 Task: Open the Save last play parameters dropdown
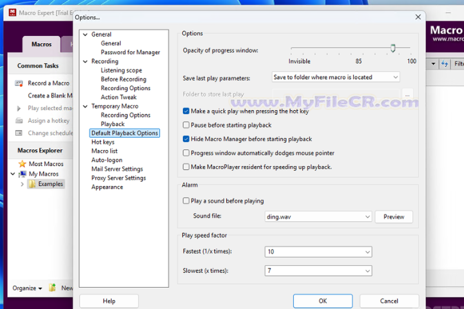(x=336, y=77)
